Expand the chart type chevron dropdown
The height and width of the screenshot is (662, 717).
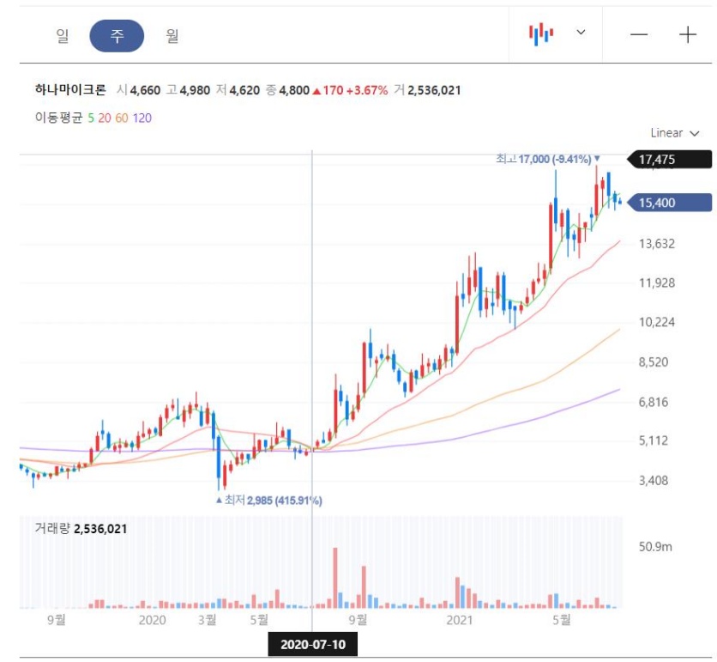[581, 33]
